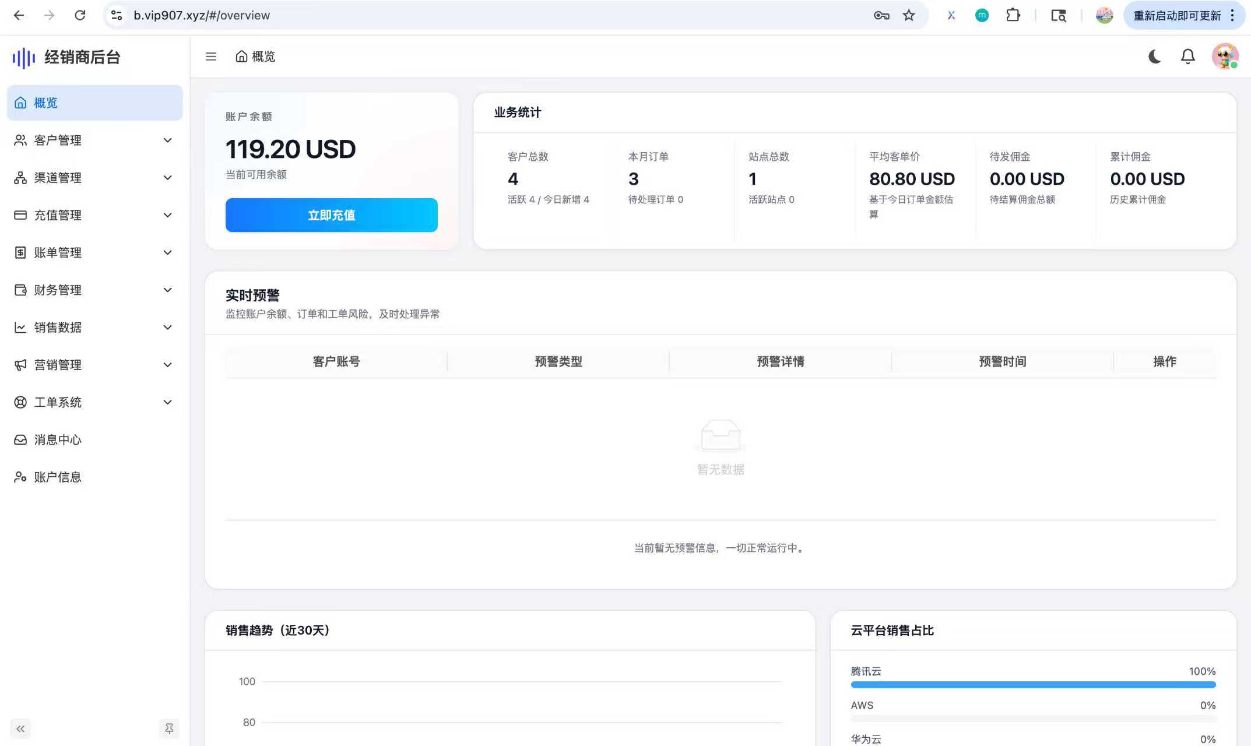Open notifications bell icon

click(1187, 57)
